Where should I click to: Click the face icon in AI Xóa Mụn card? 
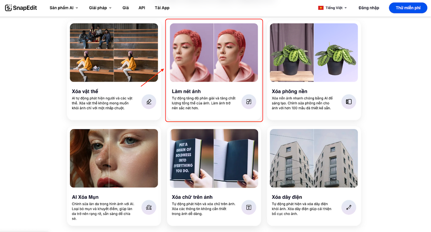click(x=149, y=207)
